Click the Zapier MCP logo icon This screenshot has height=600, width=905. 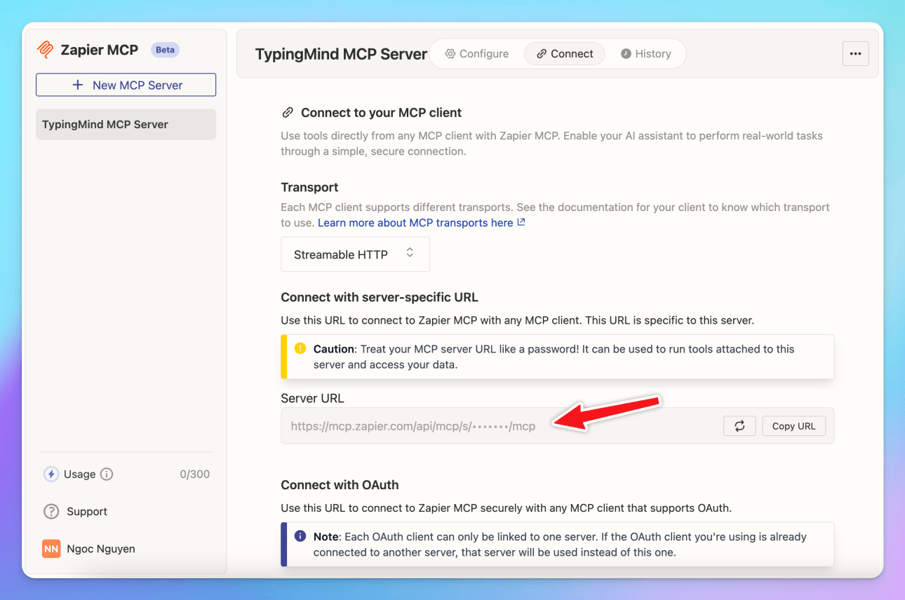pyautogui.click(x=46, y=50)
